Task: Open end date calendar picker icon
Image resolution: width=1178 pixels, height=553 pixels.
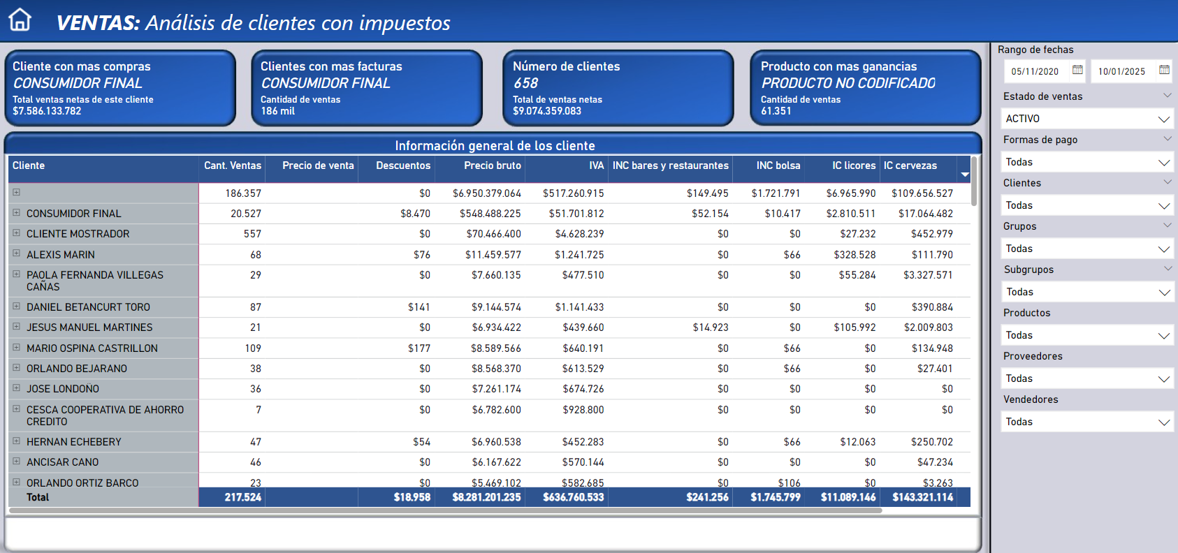Action: (1164, 70)
